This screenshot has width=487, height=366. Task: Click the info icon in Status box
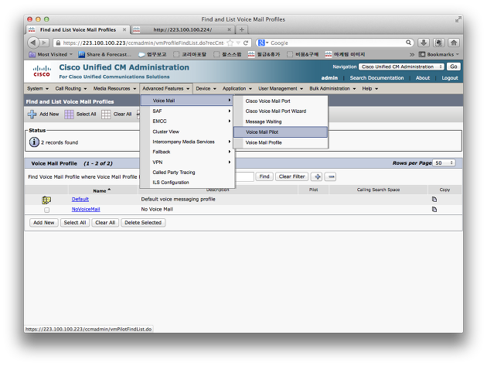click(34, 142)
